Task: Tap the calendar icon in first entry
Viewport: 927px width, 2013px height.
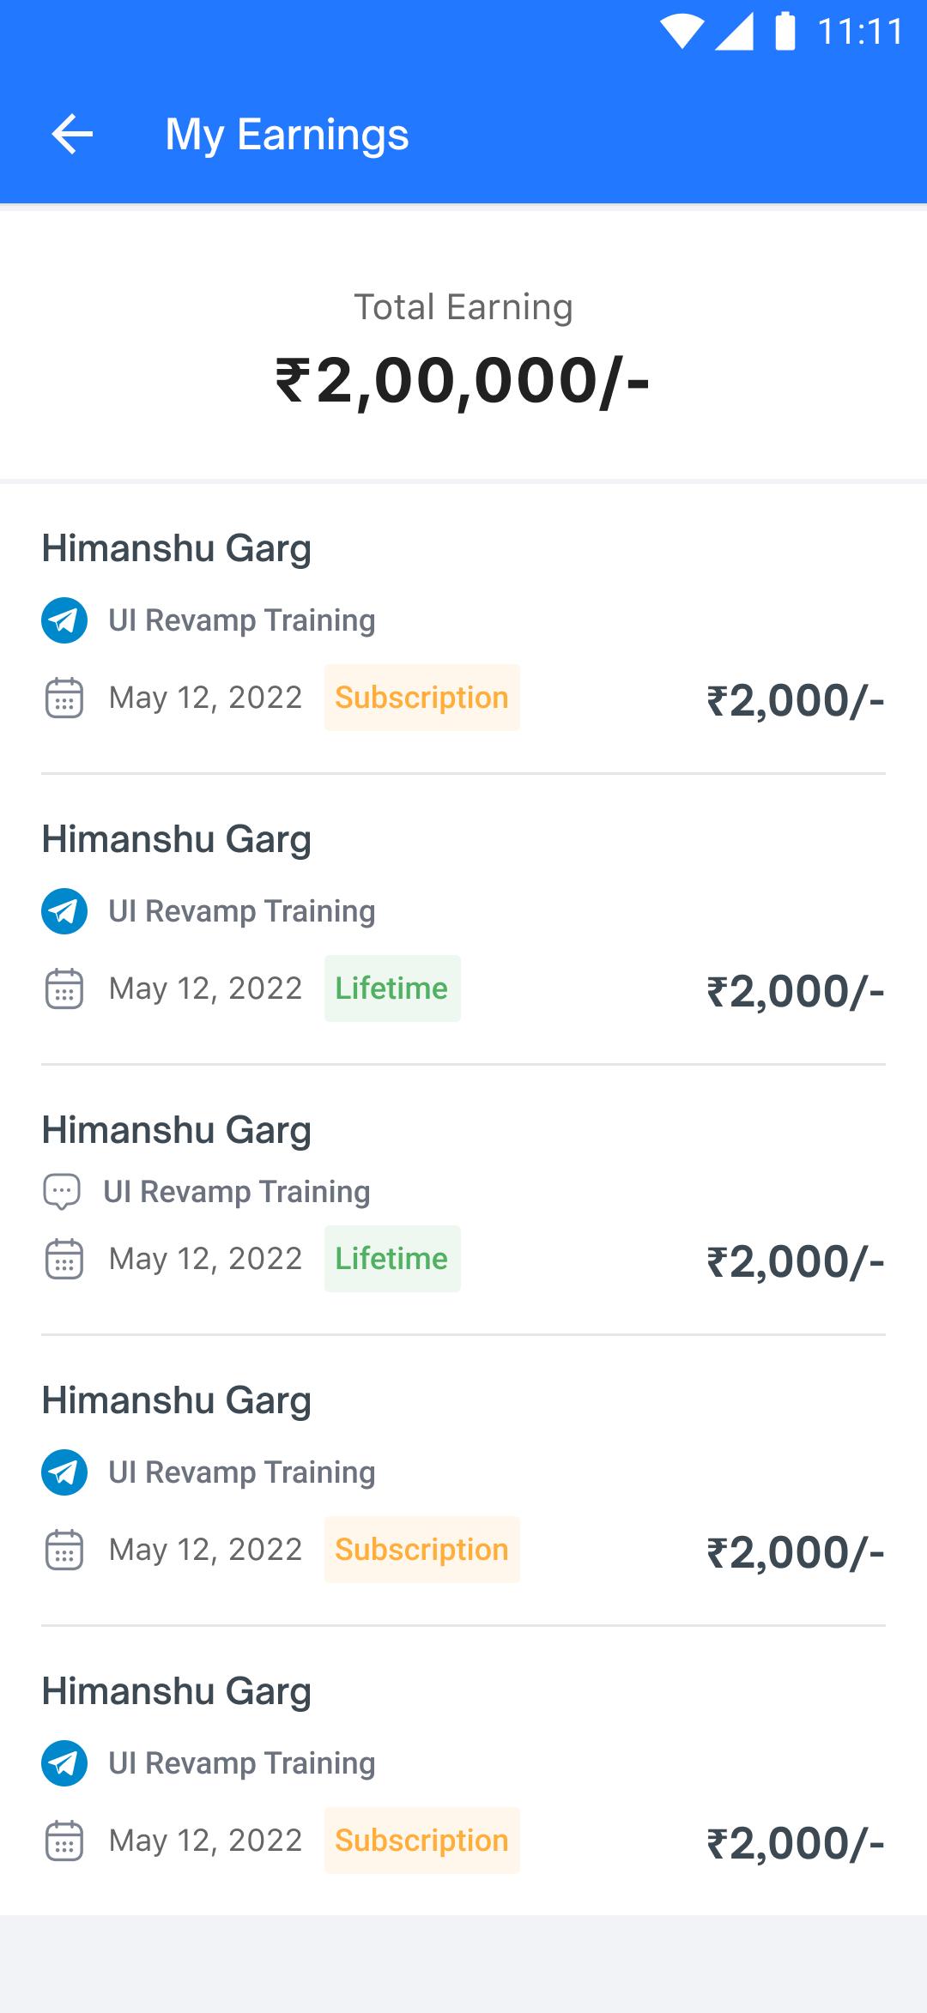Action: click(x=64, y=698)
